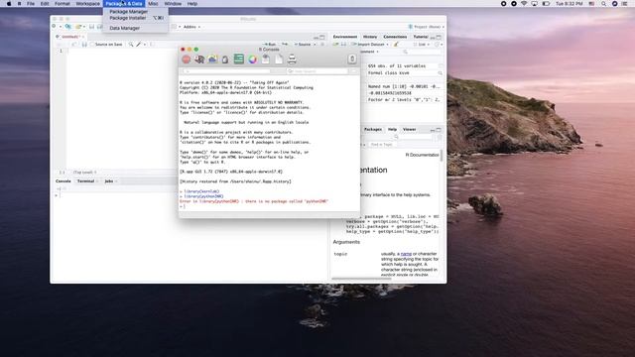Toggle the Source on Save checkbox
635x357 pixels.
[x=92, y=44]
